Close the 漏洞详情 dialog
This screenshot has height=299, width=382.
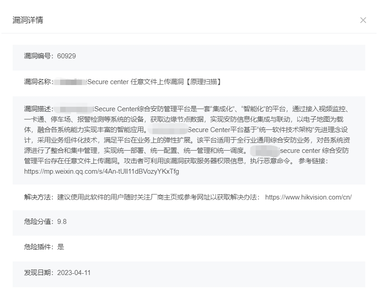[x=363, y=20]
